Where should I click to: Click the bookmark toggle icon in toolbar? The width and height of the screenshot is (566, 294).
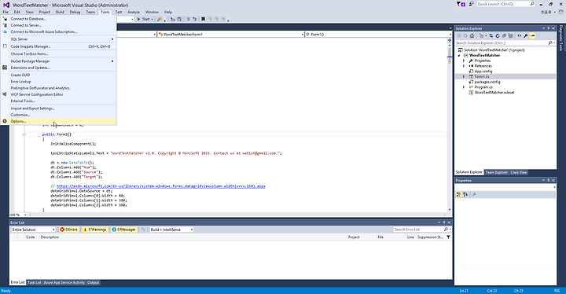click(204, 19)
